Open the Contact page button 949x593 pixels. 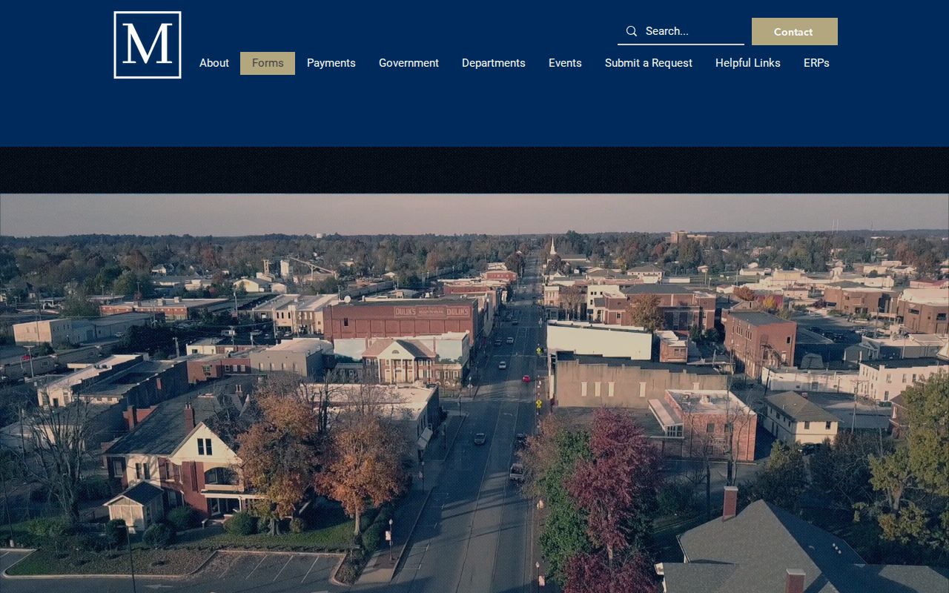(x=794, y=32)
